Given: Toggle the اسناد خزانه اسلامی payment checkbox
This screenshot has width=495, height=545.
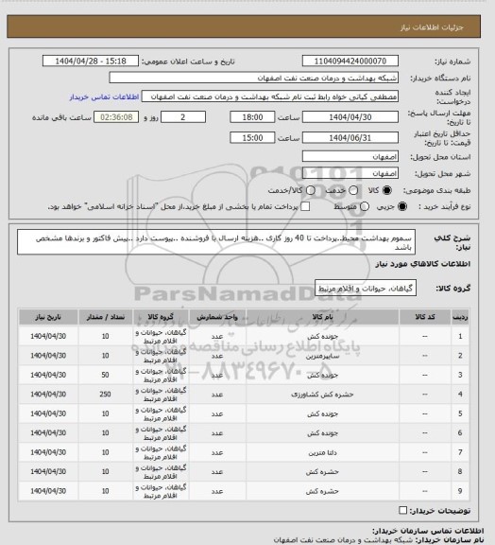Looking at the screenshot, I should tap(305, 206).
